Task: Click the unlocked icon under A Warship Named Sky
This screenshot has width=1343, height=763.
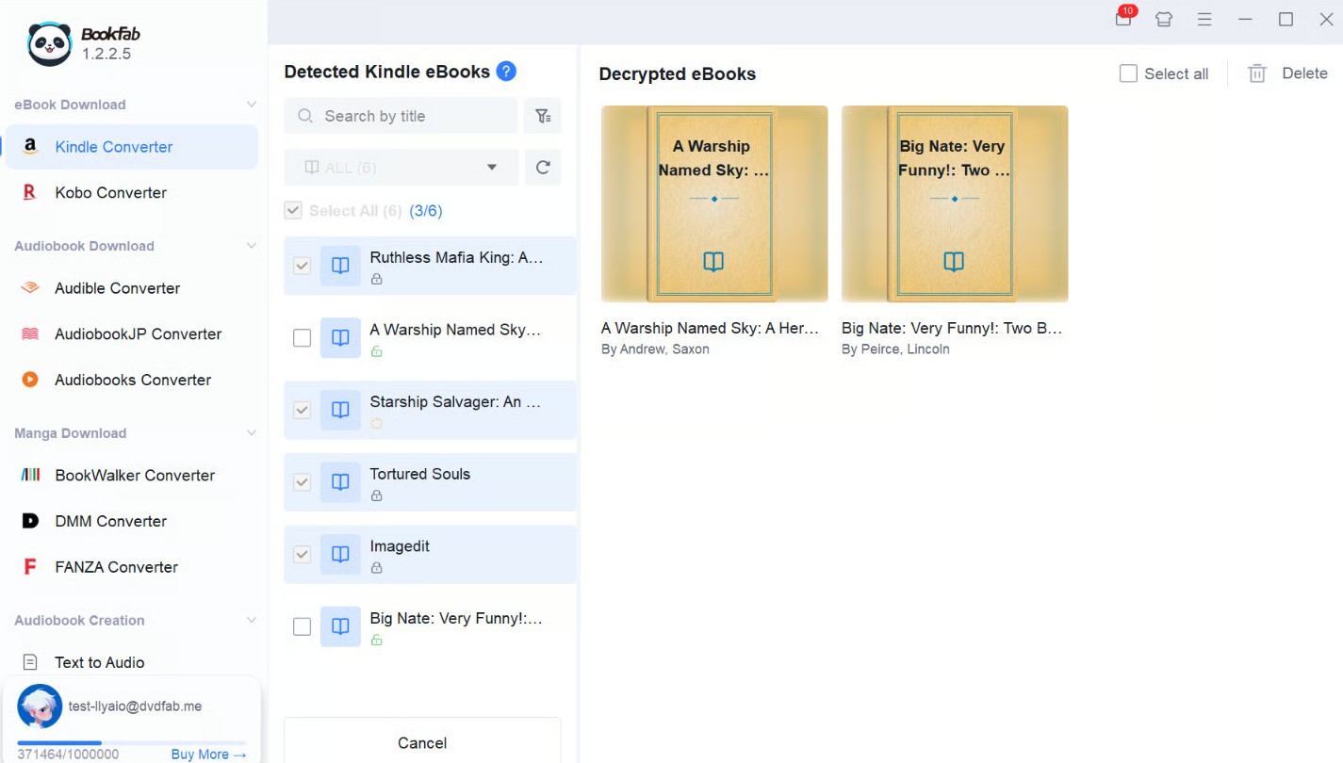Action: [376, 351]
